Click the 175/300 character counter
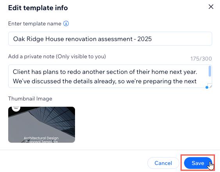The width and height of the screenshot is (220, 172). (x=201, y=59)
